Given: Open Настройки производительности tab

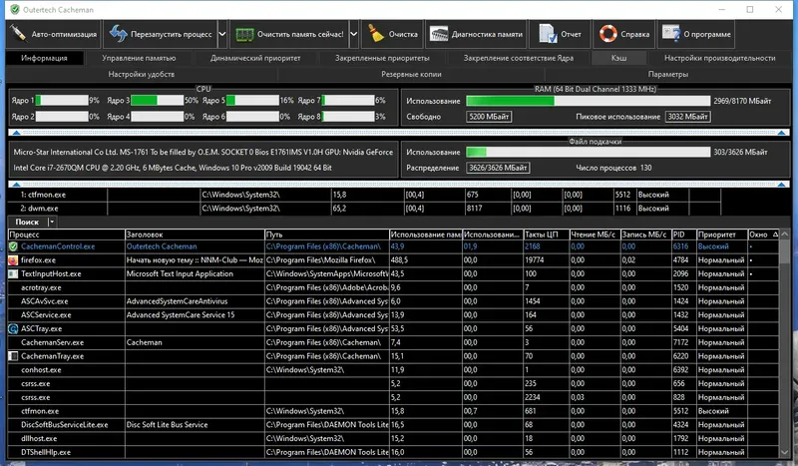Looking at the screenshot, I should click(x=719, y=58).
